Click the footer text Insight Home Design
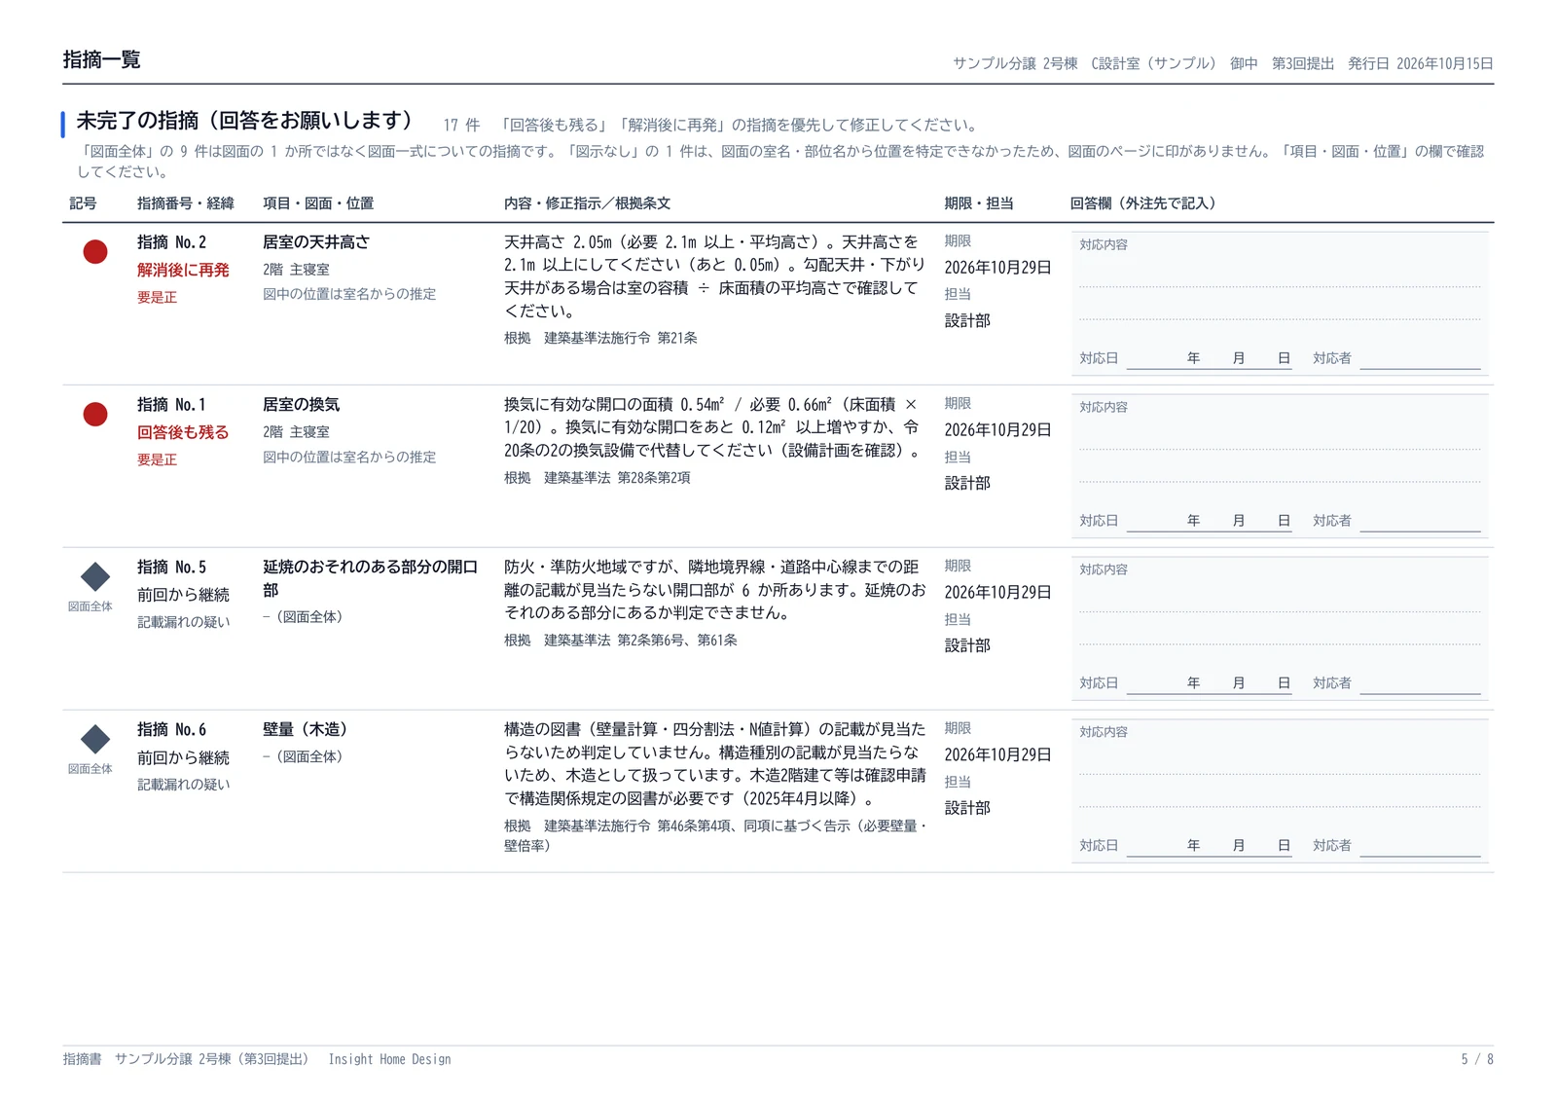This screenshot has width=1557, height=1101. click(389, 1060)
